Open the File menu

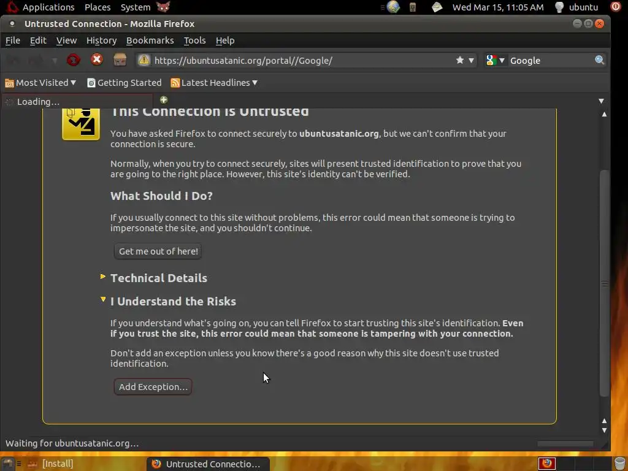coord(12,40)
